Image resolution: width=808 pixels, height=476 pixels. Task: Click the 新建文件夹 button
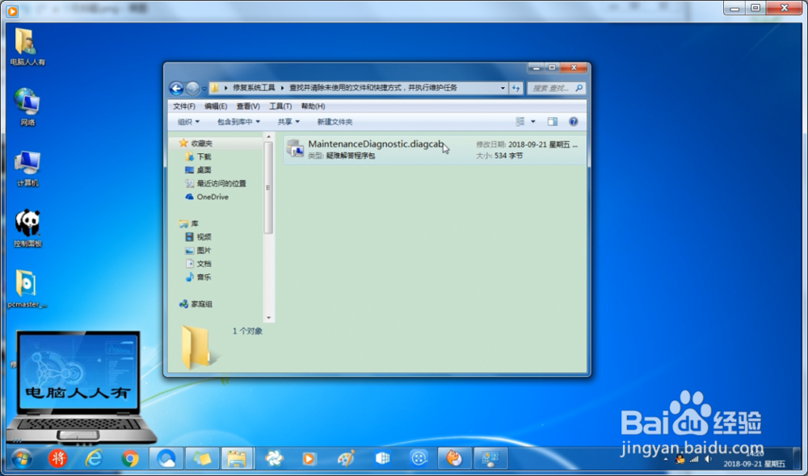coord(335,122)
